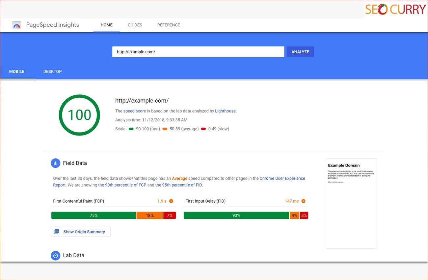Viewport: 428px width, 280px height.
Task: Click the http://example.com/ result heading
Action: [142, 101]
